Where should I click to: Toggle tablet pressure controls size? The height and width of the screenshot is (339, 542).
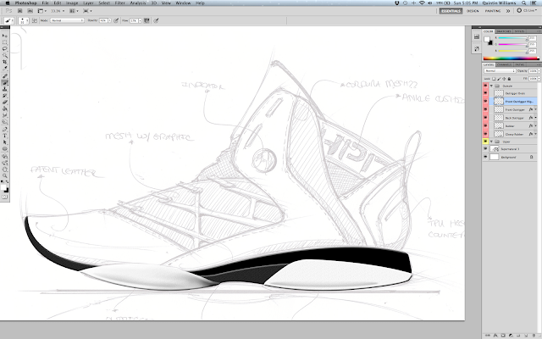pyautogui.click(x=156, y=20)
